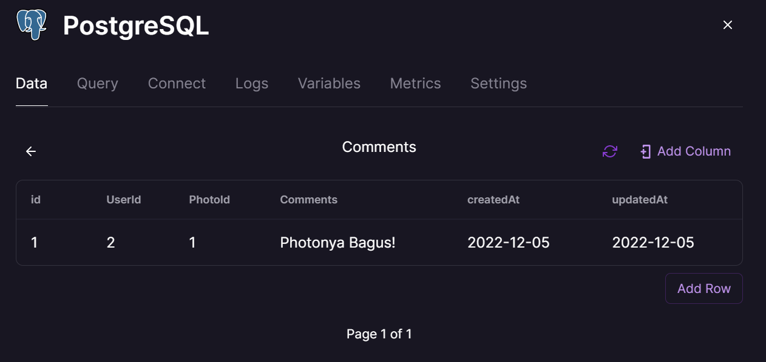Open the Variables tab
The width and height of the screenshot is (766, 362).
(328, 84)
